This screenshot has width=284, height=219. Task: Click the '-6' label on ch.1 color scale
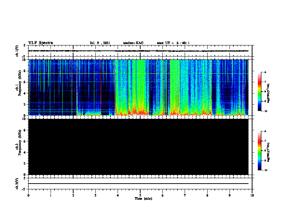click(x=264, y=72)
